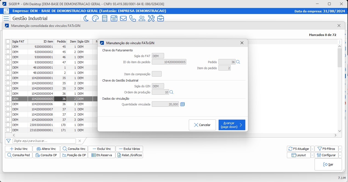
Task: Open the F9-Filtros dropdown arrow
Action: click(x=340, y=149)
